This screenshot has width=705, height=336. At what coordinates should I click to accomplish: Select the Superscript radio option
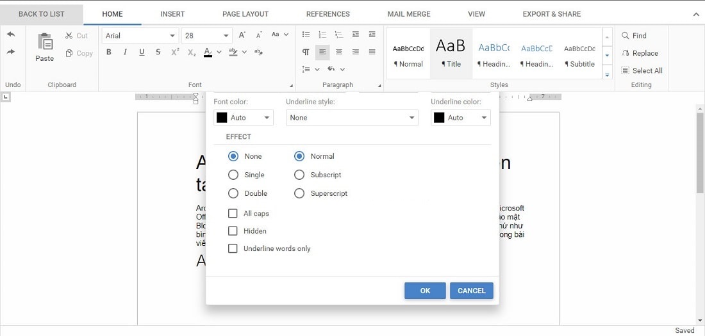point(299,193)
